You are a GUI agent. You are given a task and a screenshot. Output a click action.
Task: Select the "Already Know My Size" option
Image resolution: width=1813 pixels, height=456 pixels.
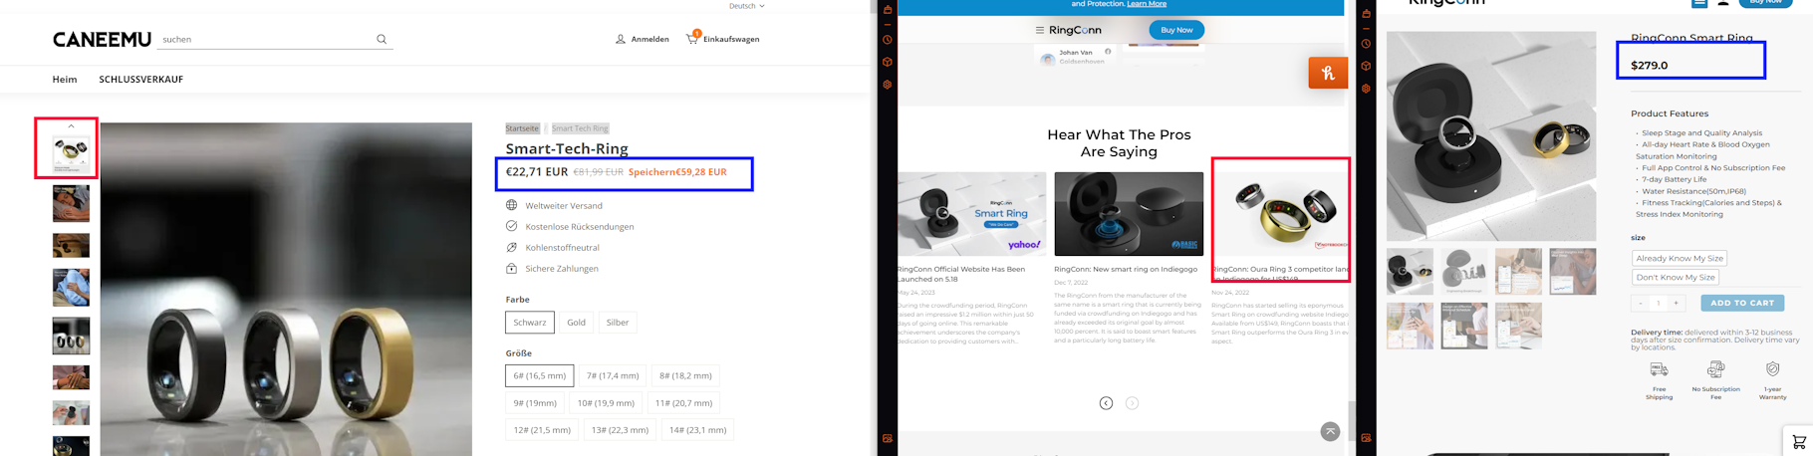[x=1679, y=258]
